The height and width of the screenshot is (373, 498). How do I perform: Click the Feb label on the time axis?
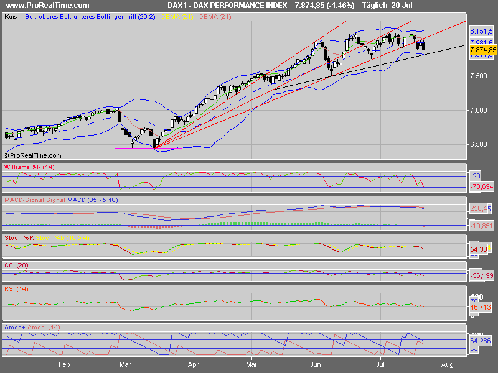coord(65,364)
